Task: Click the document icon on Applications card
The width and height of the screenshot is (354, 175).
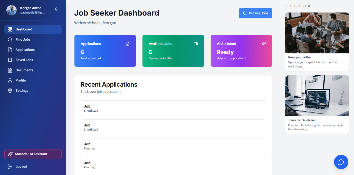Action: click(x=128, y=43)
